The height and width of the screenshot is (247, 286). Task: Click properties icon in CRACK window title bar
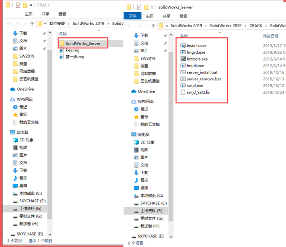tap(18, 5)
